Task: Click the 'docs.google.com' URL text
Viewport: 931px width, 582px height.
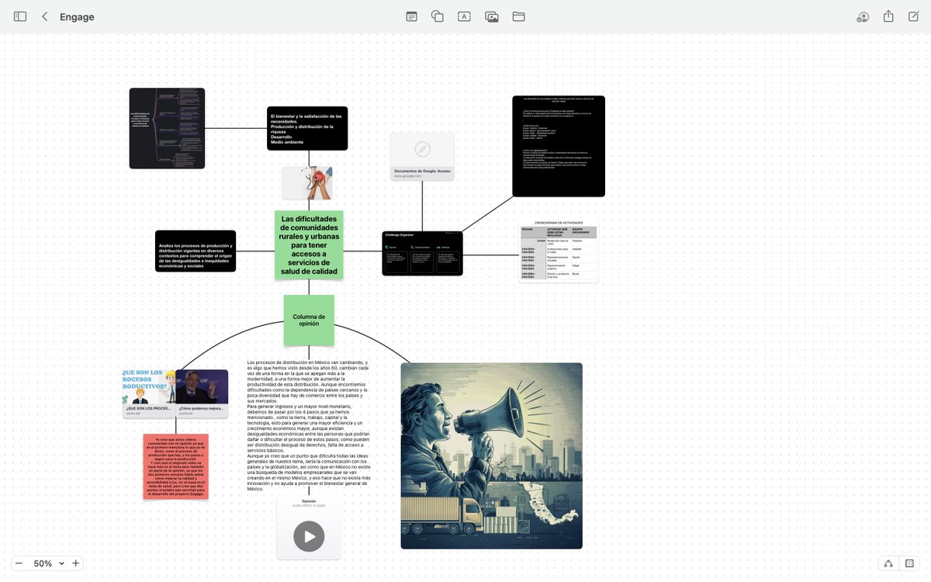Action: (x=408, y=176)
